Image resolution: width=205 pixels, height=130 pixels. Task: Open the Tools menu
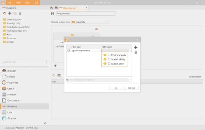(18, 3)
